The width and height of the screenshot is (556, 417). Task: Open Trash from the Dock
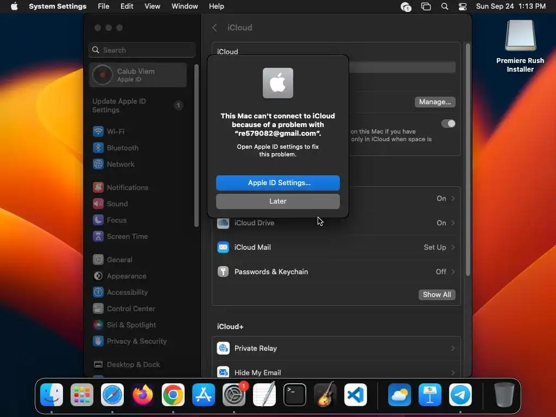pyautogui.click(x=504, y=395)
